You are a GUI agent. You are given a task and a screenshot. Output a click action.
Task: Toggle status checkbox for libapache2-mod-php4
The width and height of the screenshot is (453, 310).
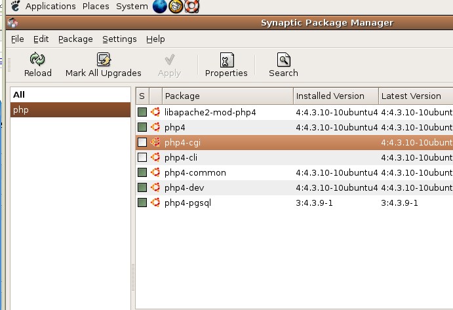point(142,112)
